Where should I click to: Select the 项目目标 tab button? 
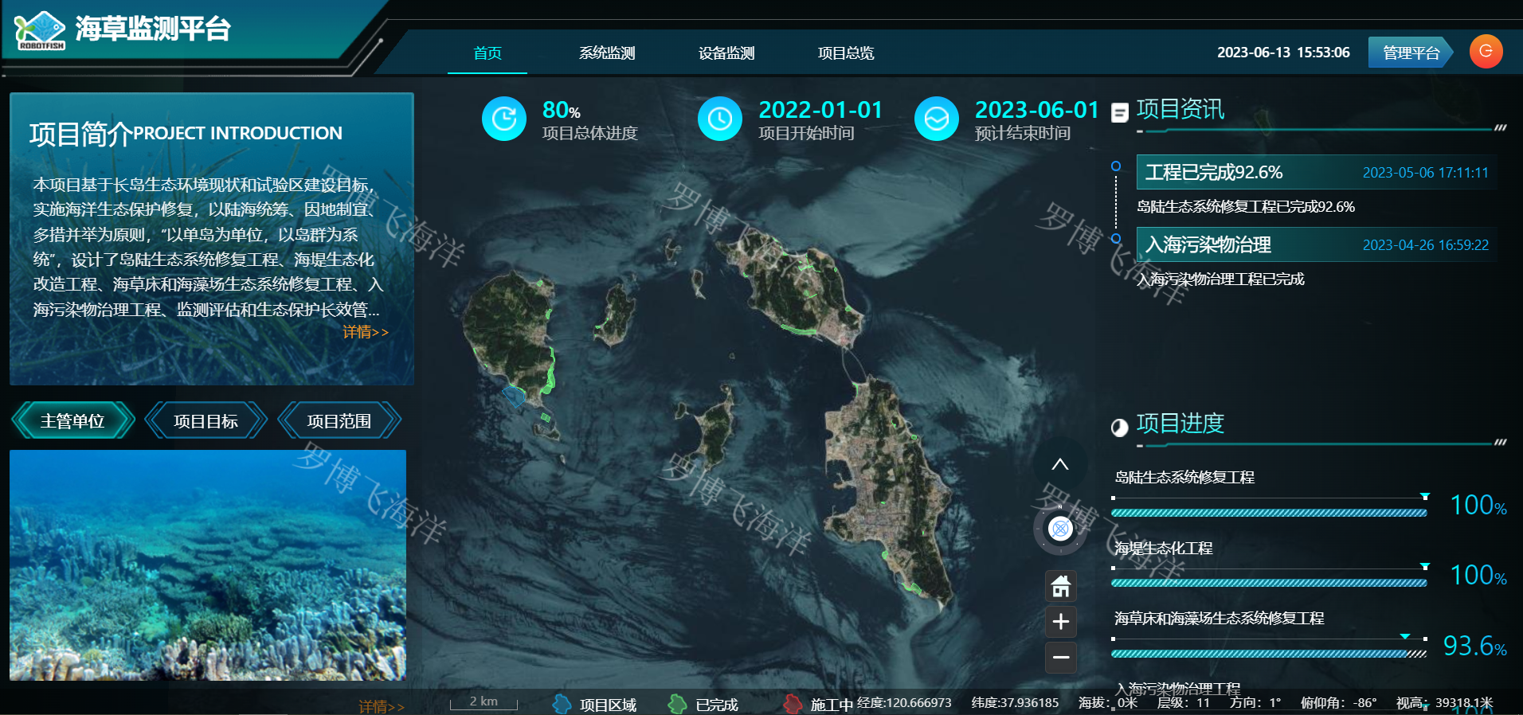(x=206, y=420)
